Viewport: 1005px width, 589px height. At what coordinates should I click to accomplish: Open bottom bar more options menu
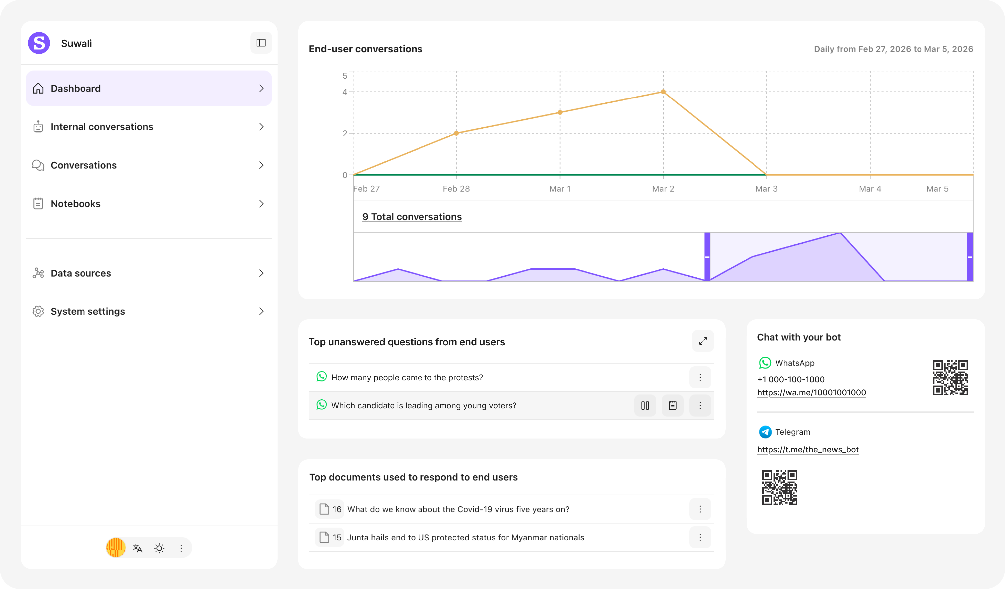[x=181, y=548]
